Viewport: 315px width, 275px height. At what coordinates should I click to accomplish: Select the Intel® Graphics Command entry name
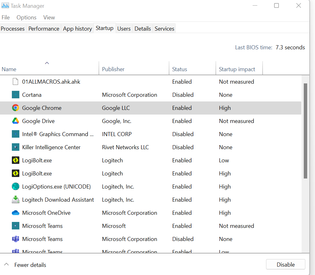[x=58, y=134]
